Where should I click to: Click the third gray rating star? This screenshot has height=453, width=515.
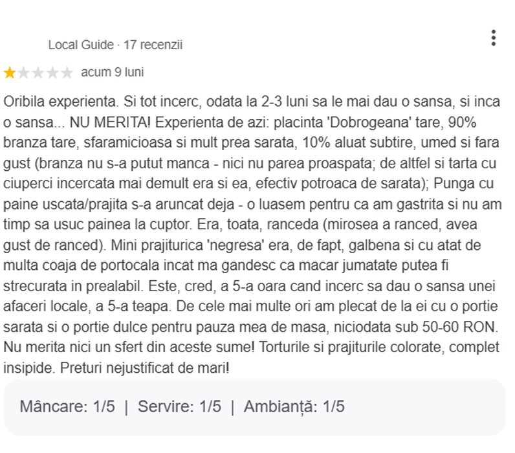pyautogui.click(x=38, y=72)
